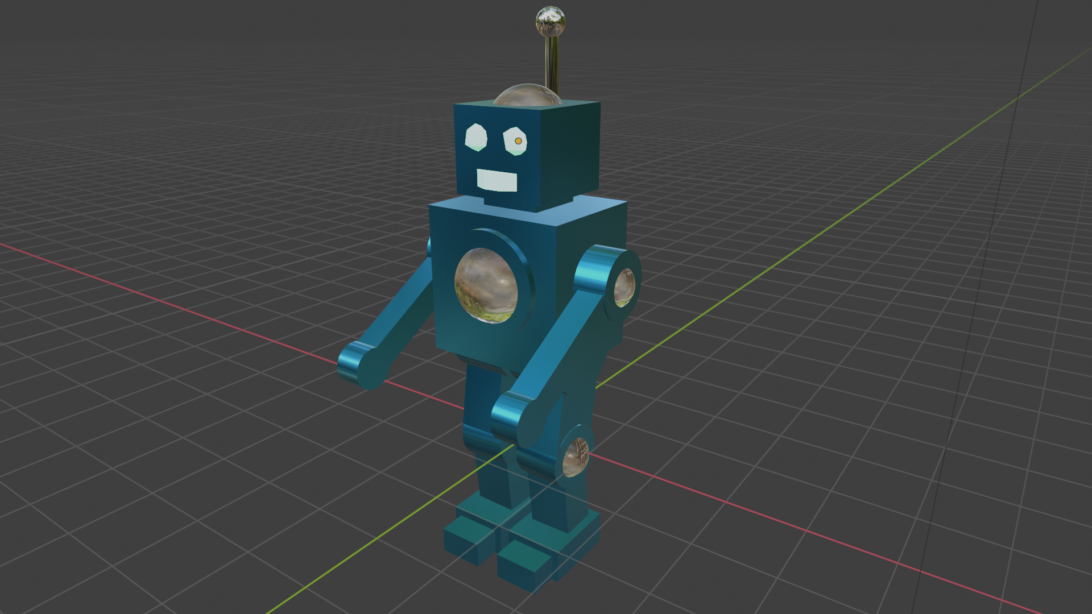This screenshot has width=1092, height=614.
Task: Click the glass dome on hip joint
Action: click(576, 457)
